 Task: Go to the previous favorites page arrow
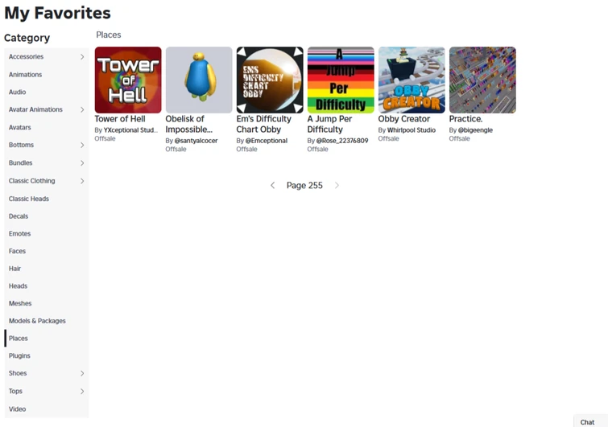(x=272, y=186)
